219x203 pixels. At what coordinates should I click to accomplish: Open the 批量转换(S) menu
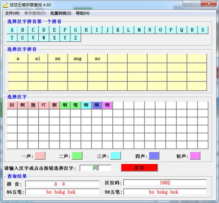(61, 13)
